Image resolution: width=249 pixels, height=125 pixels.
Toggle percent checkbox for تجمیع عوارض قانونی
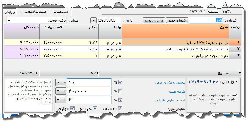tap(120, 99)
